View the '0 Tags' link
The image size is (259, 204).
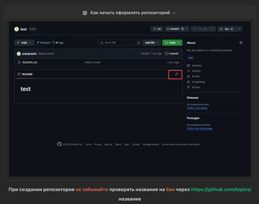[x=58, y=43]
